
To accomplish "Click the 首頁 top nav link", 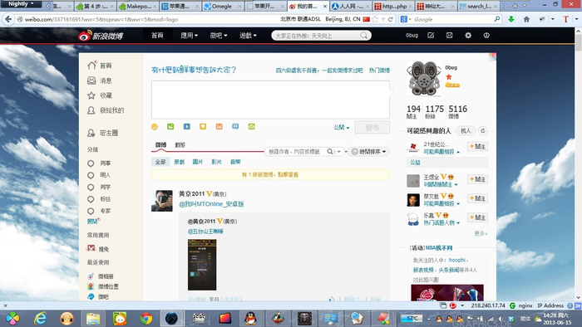I will point(157,36).
